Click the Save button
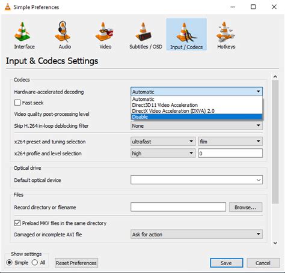 (227, 263)
